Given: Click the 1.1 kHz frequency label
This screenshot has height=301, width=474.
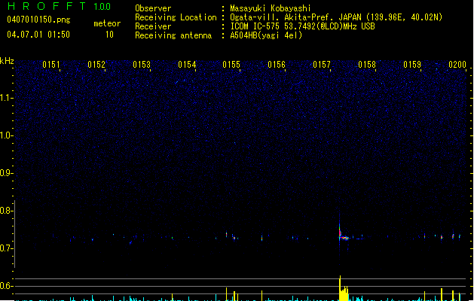Looking at the screenshot, I should pyautogui.click(x=6, y=98).
